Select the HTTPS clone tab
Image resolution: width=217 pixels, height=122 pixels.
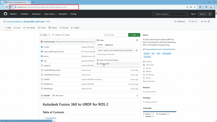(100, 45)
